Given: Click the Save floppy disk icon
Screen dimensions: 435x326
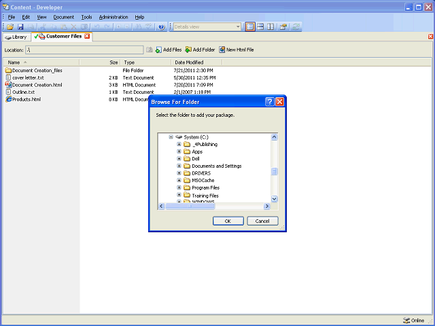Looking at the screenshot, I should 20,27.
